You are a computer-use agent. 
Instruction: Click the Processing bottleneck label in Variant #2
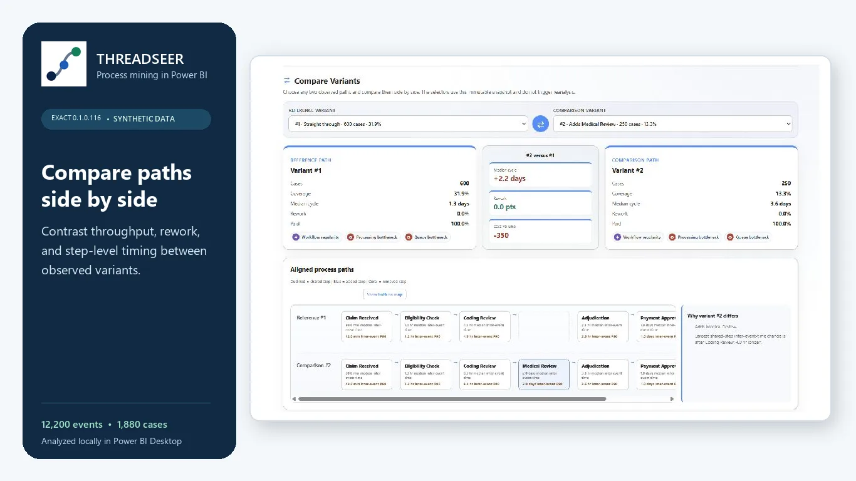pos(698,237)
